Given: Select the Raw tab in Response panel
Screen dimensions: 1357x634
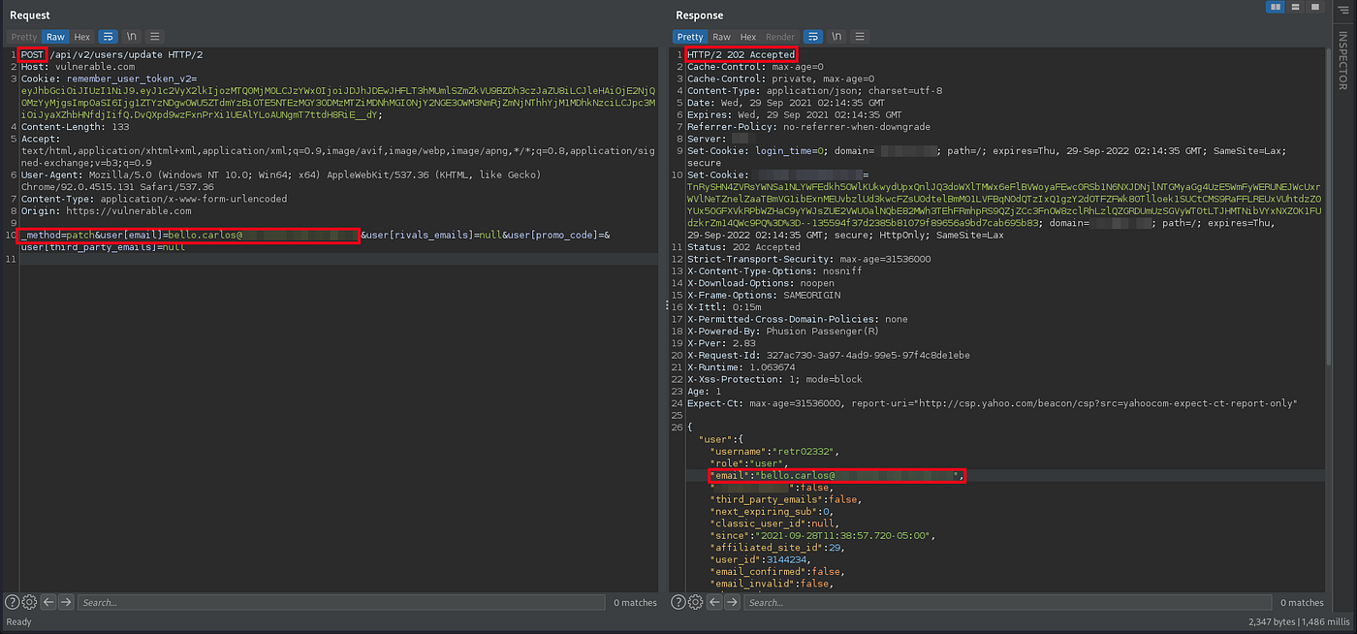Looking at the screenshot, I should (721, 37).
